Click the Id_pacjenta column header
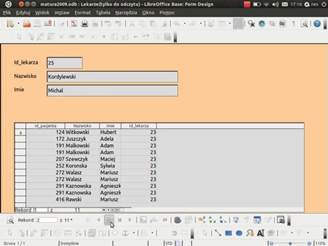 coord(45,126)
